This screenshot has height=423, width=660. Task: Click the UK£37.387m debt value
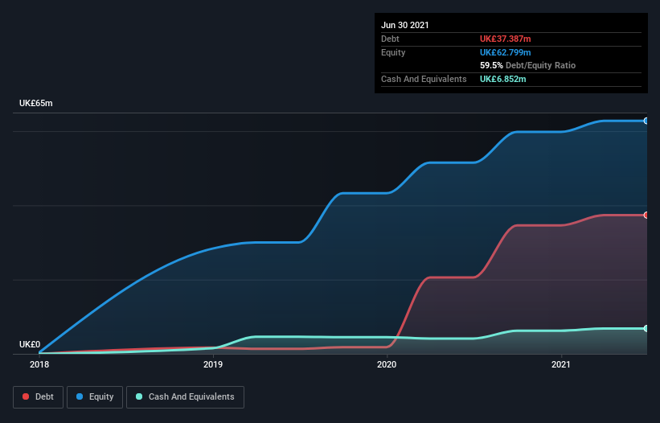point(505,39)
